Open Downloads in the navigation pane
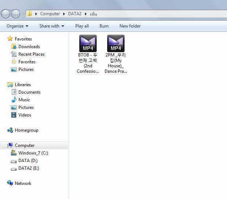This screenshot has width=227, height=199. point(29,47)
